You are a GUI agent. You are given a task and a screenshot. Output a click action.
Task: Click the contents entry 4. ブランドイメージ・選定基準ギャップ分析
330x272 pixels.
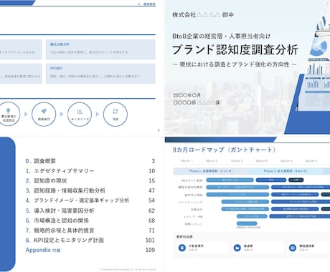[77, 200]
